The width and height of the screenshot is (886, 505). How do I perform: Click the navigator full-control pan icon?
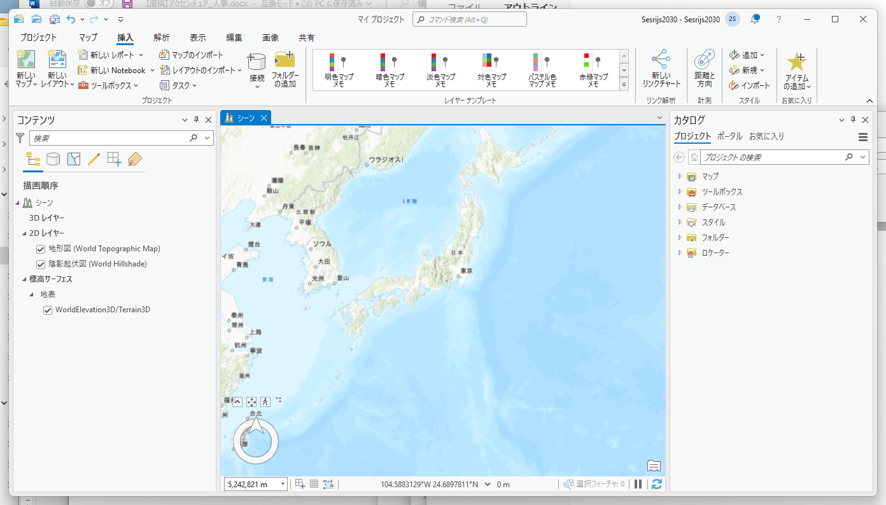(251, 402)
